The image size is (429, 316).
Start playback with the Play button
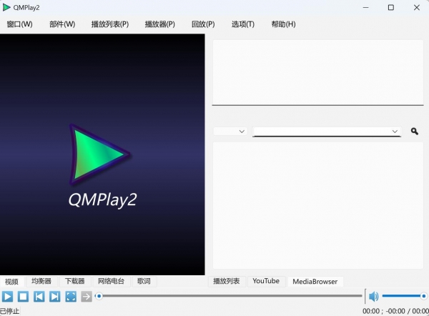(8, 297)
